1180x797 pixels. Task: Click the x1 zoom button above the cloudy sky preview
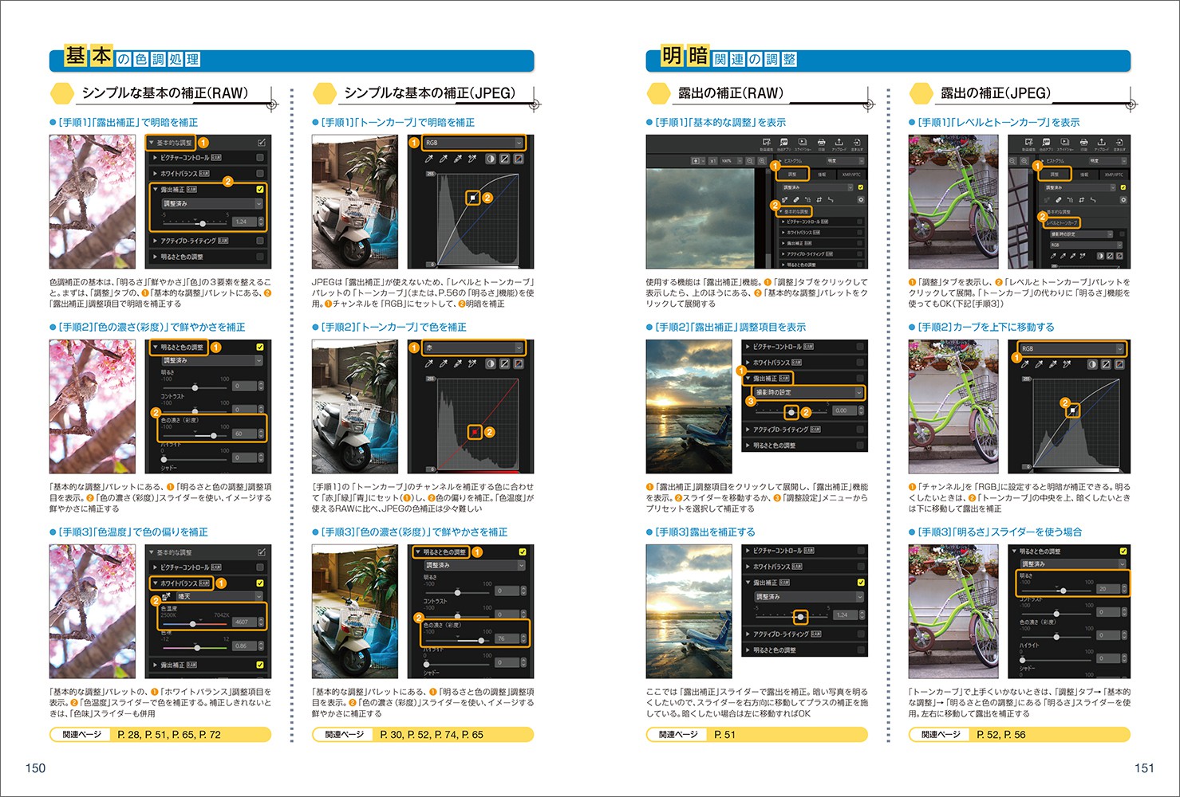(712, 161)
